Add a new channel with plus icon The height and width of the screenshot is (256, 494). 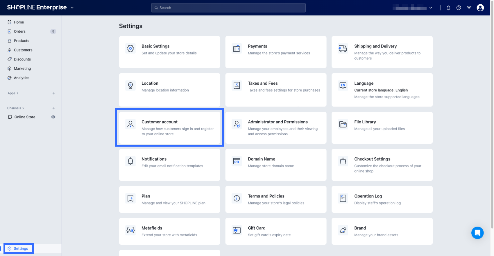point(54,108)
